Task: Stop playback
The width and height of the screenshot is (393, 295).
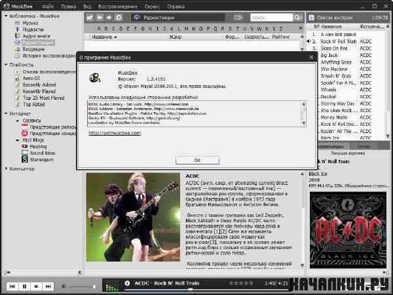Action: coord(36,286)
